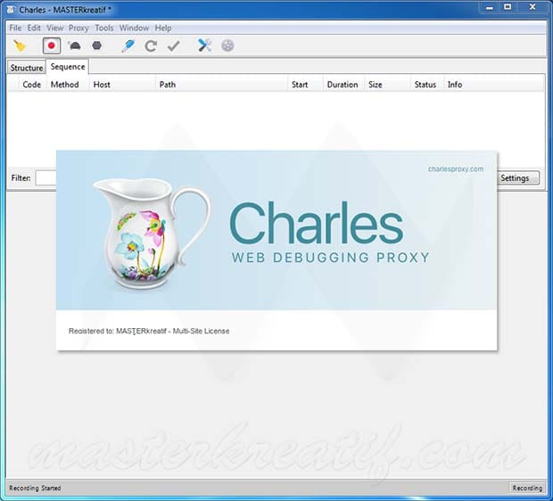
Task: Click the 'Registered to: MASTERkreatif' license text
Action: tap(149, 331)
